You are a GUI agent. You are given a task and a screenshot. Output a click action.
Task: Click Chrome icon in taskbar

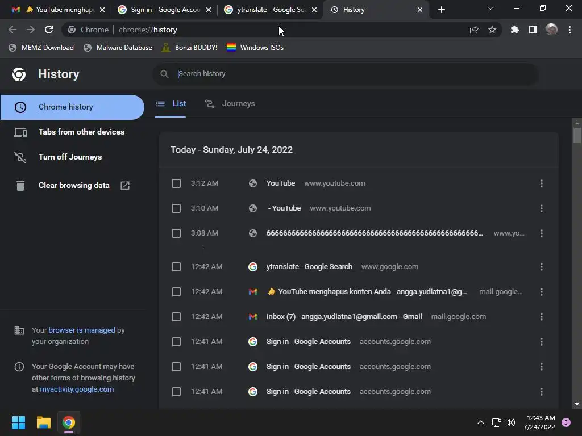point(69,422)
